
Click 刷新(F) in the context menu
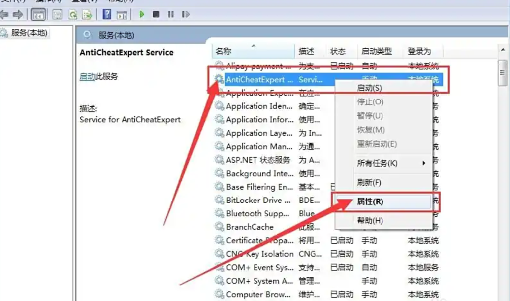tap(369, 183)
